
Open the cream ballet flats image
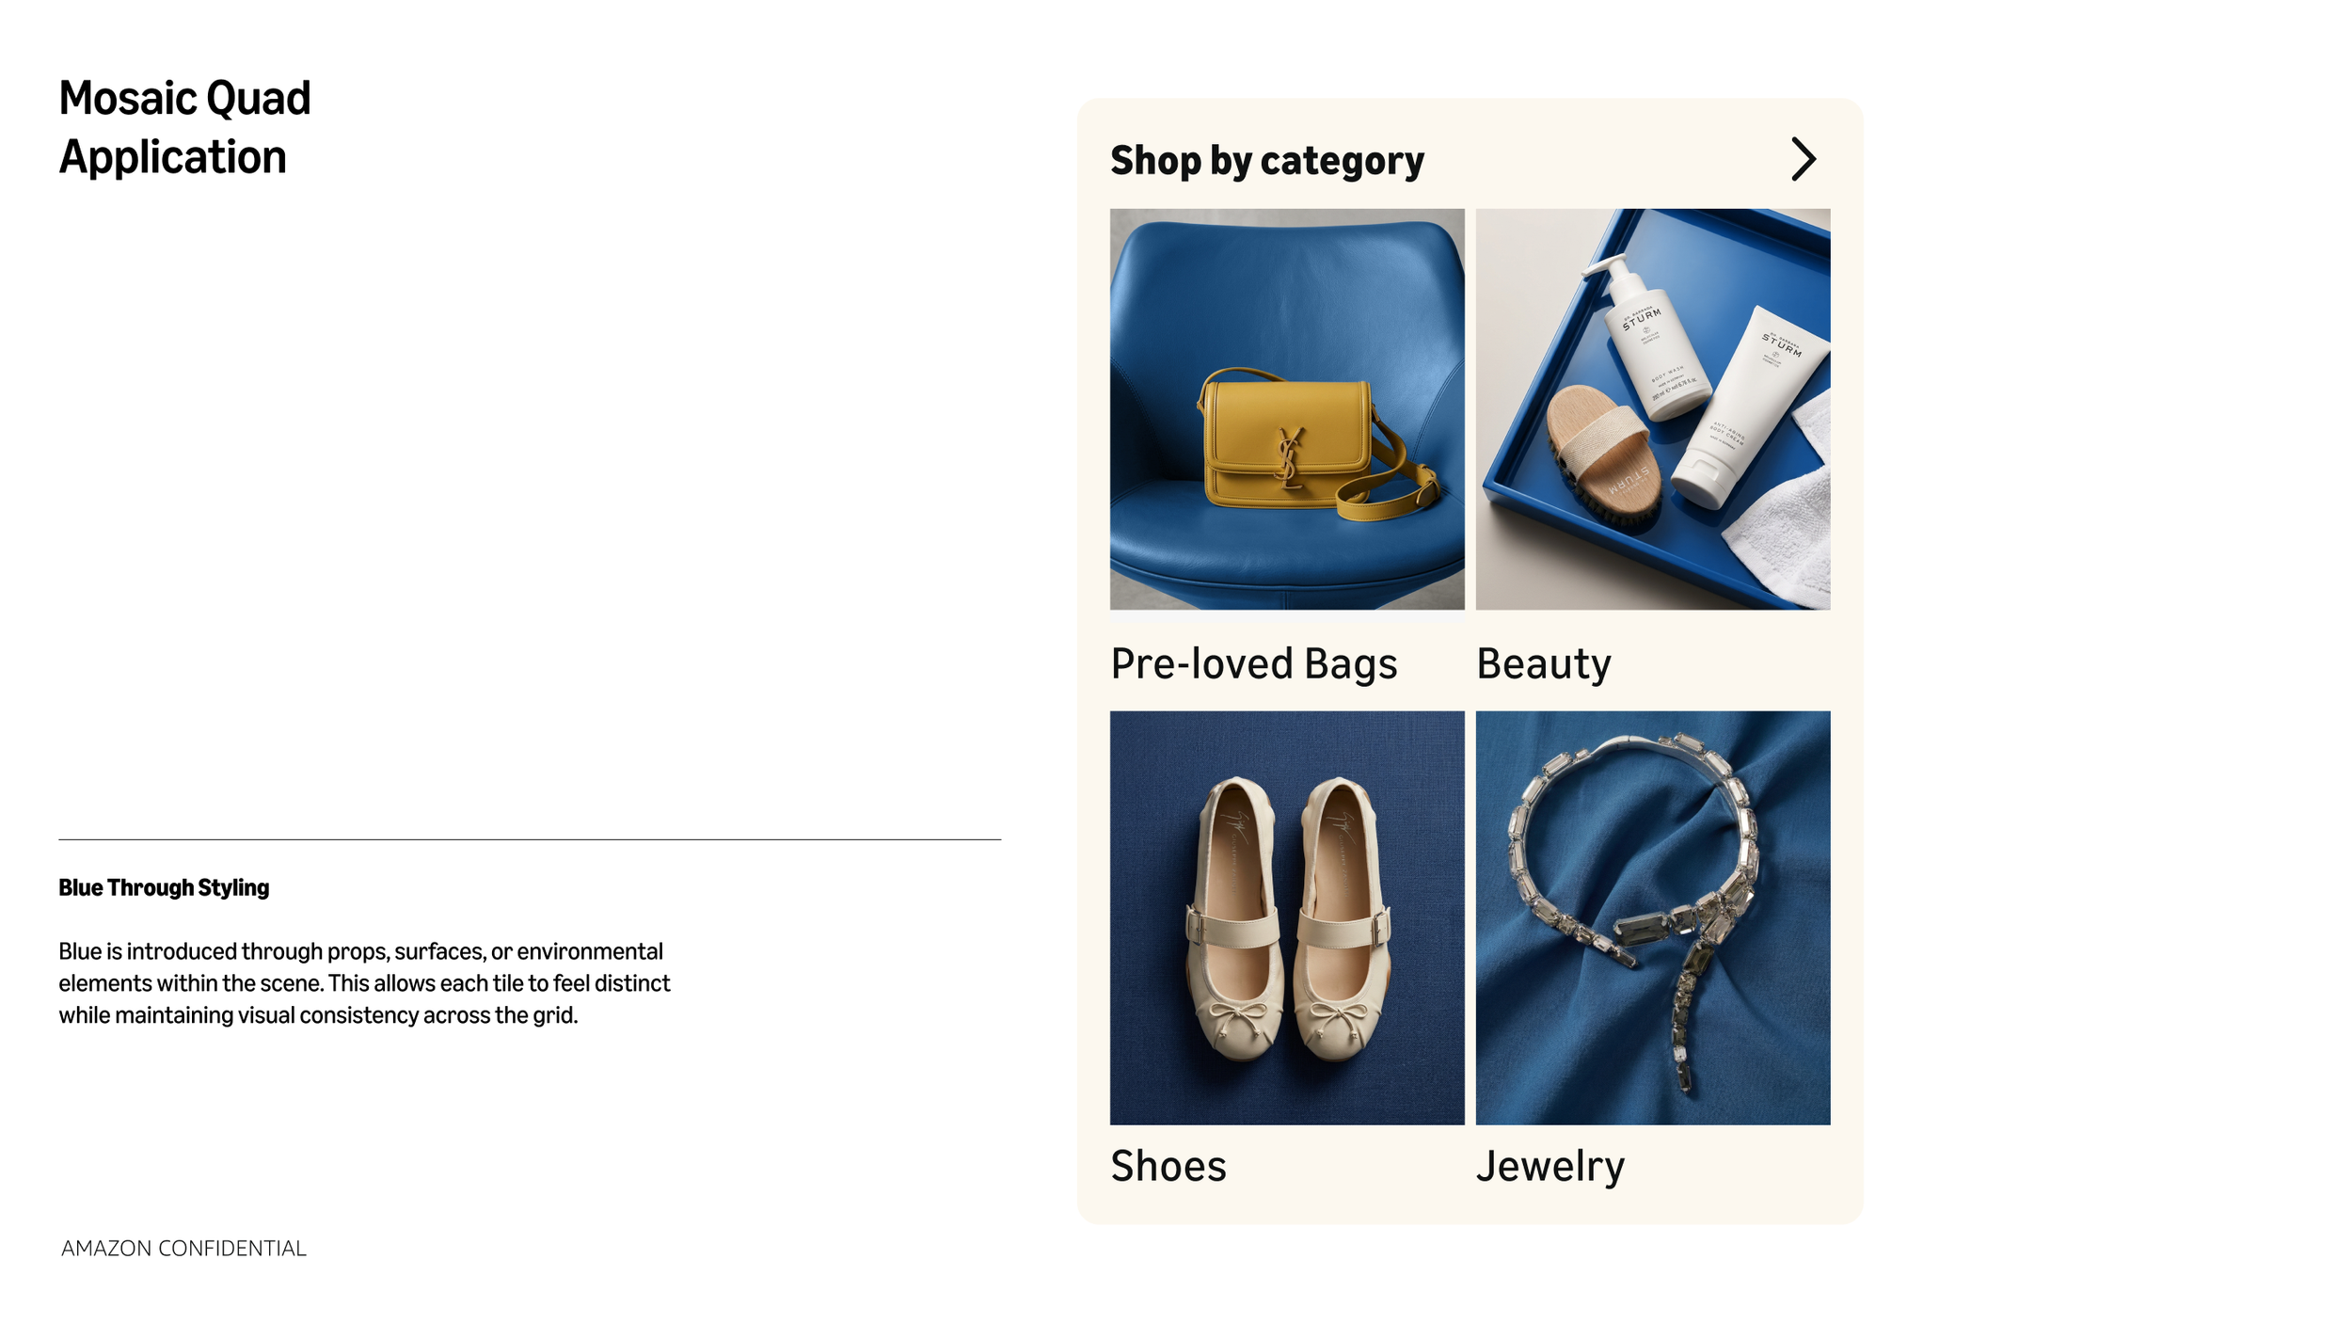pyautogui.click(x=1287, y=917)
